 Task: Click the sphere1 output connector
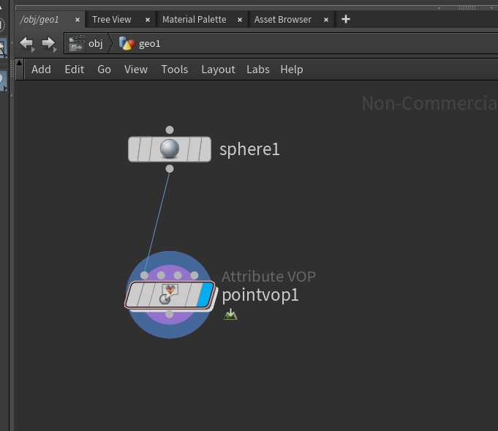pos(170,169)
